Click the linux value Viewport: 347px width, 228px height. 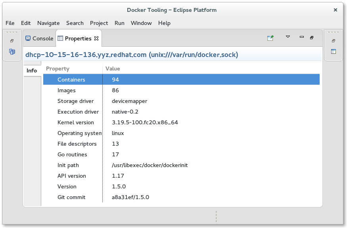[x=118, y=133]
